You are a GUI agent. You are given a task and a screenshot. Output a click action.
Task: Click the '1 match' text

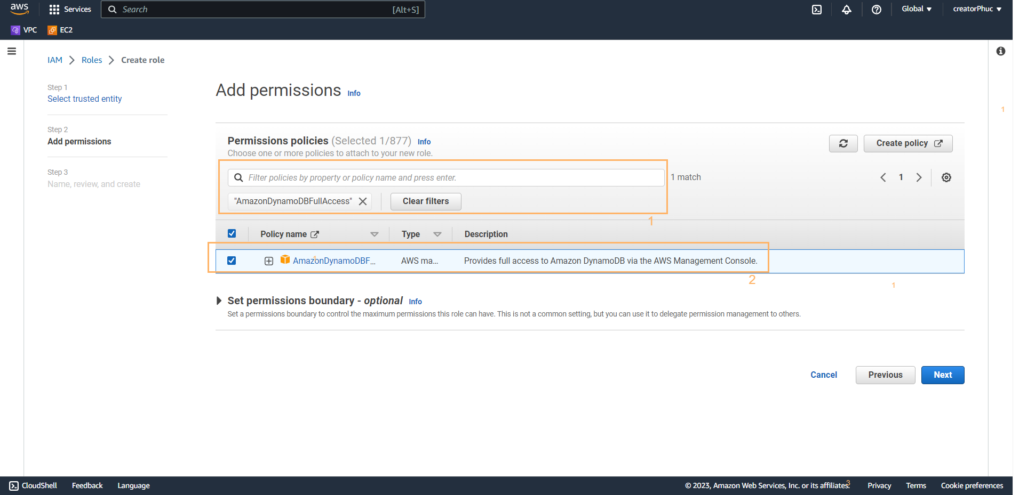pyautogui.click(x=686, y=177)
